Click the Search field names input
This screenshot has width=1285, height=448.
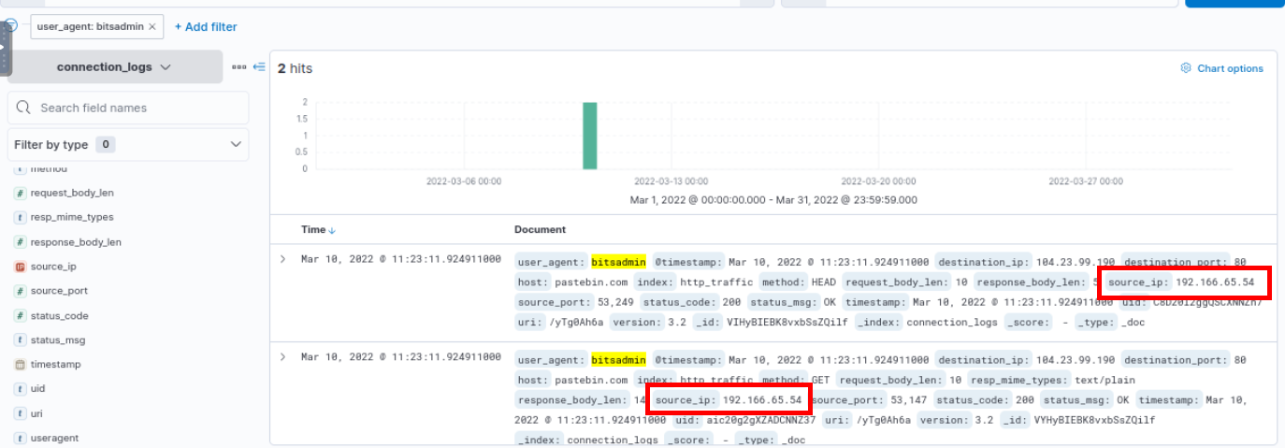[128, 108]
